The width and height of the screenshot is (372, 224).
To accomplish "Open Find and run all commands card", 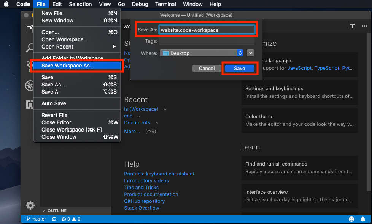I will [x=300, y=168].
